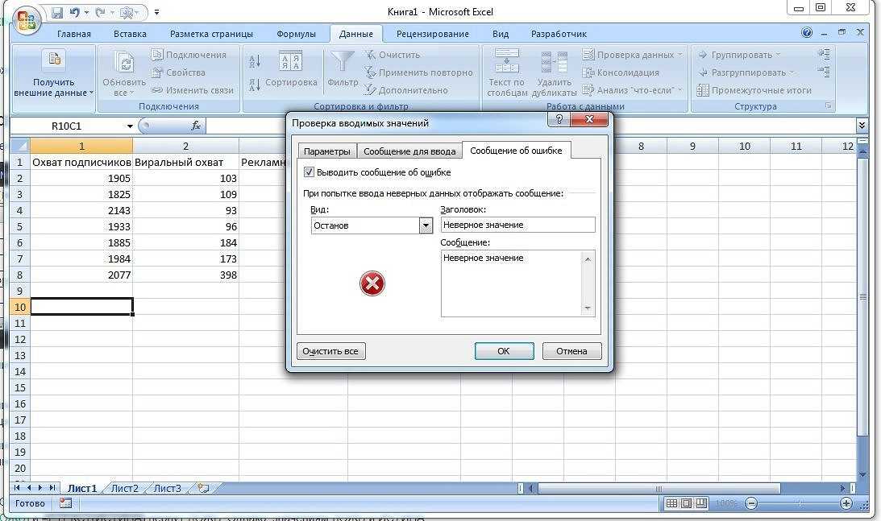Click the Заголовок input field
Viewport: 881px width, 521px height.
(517, 225)
